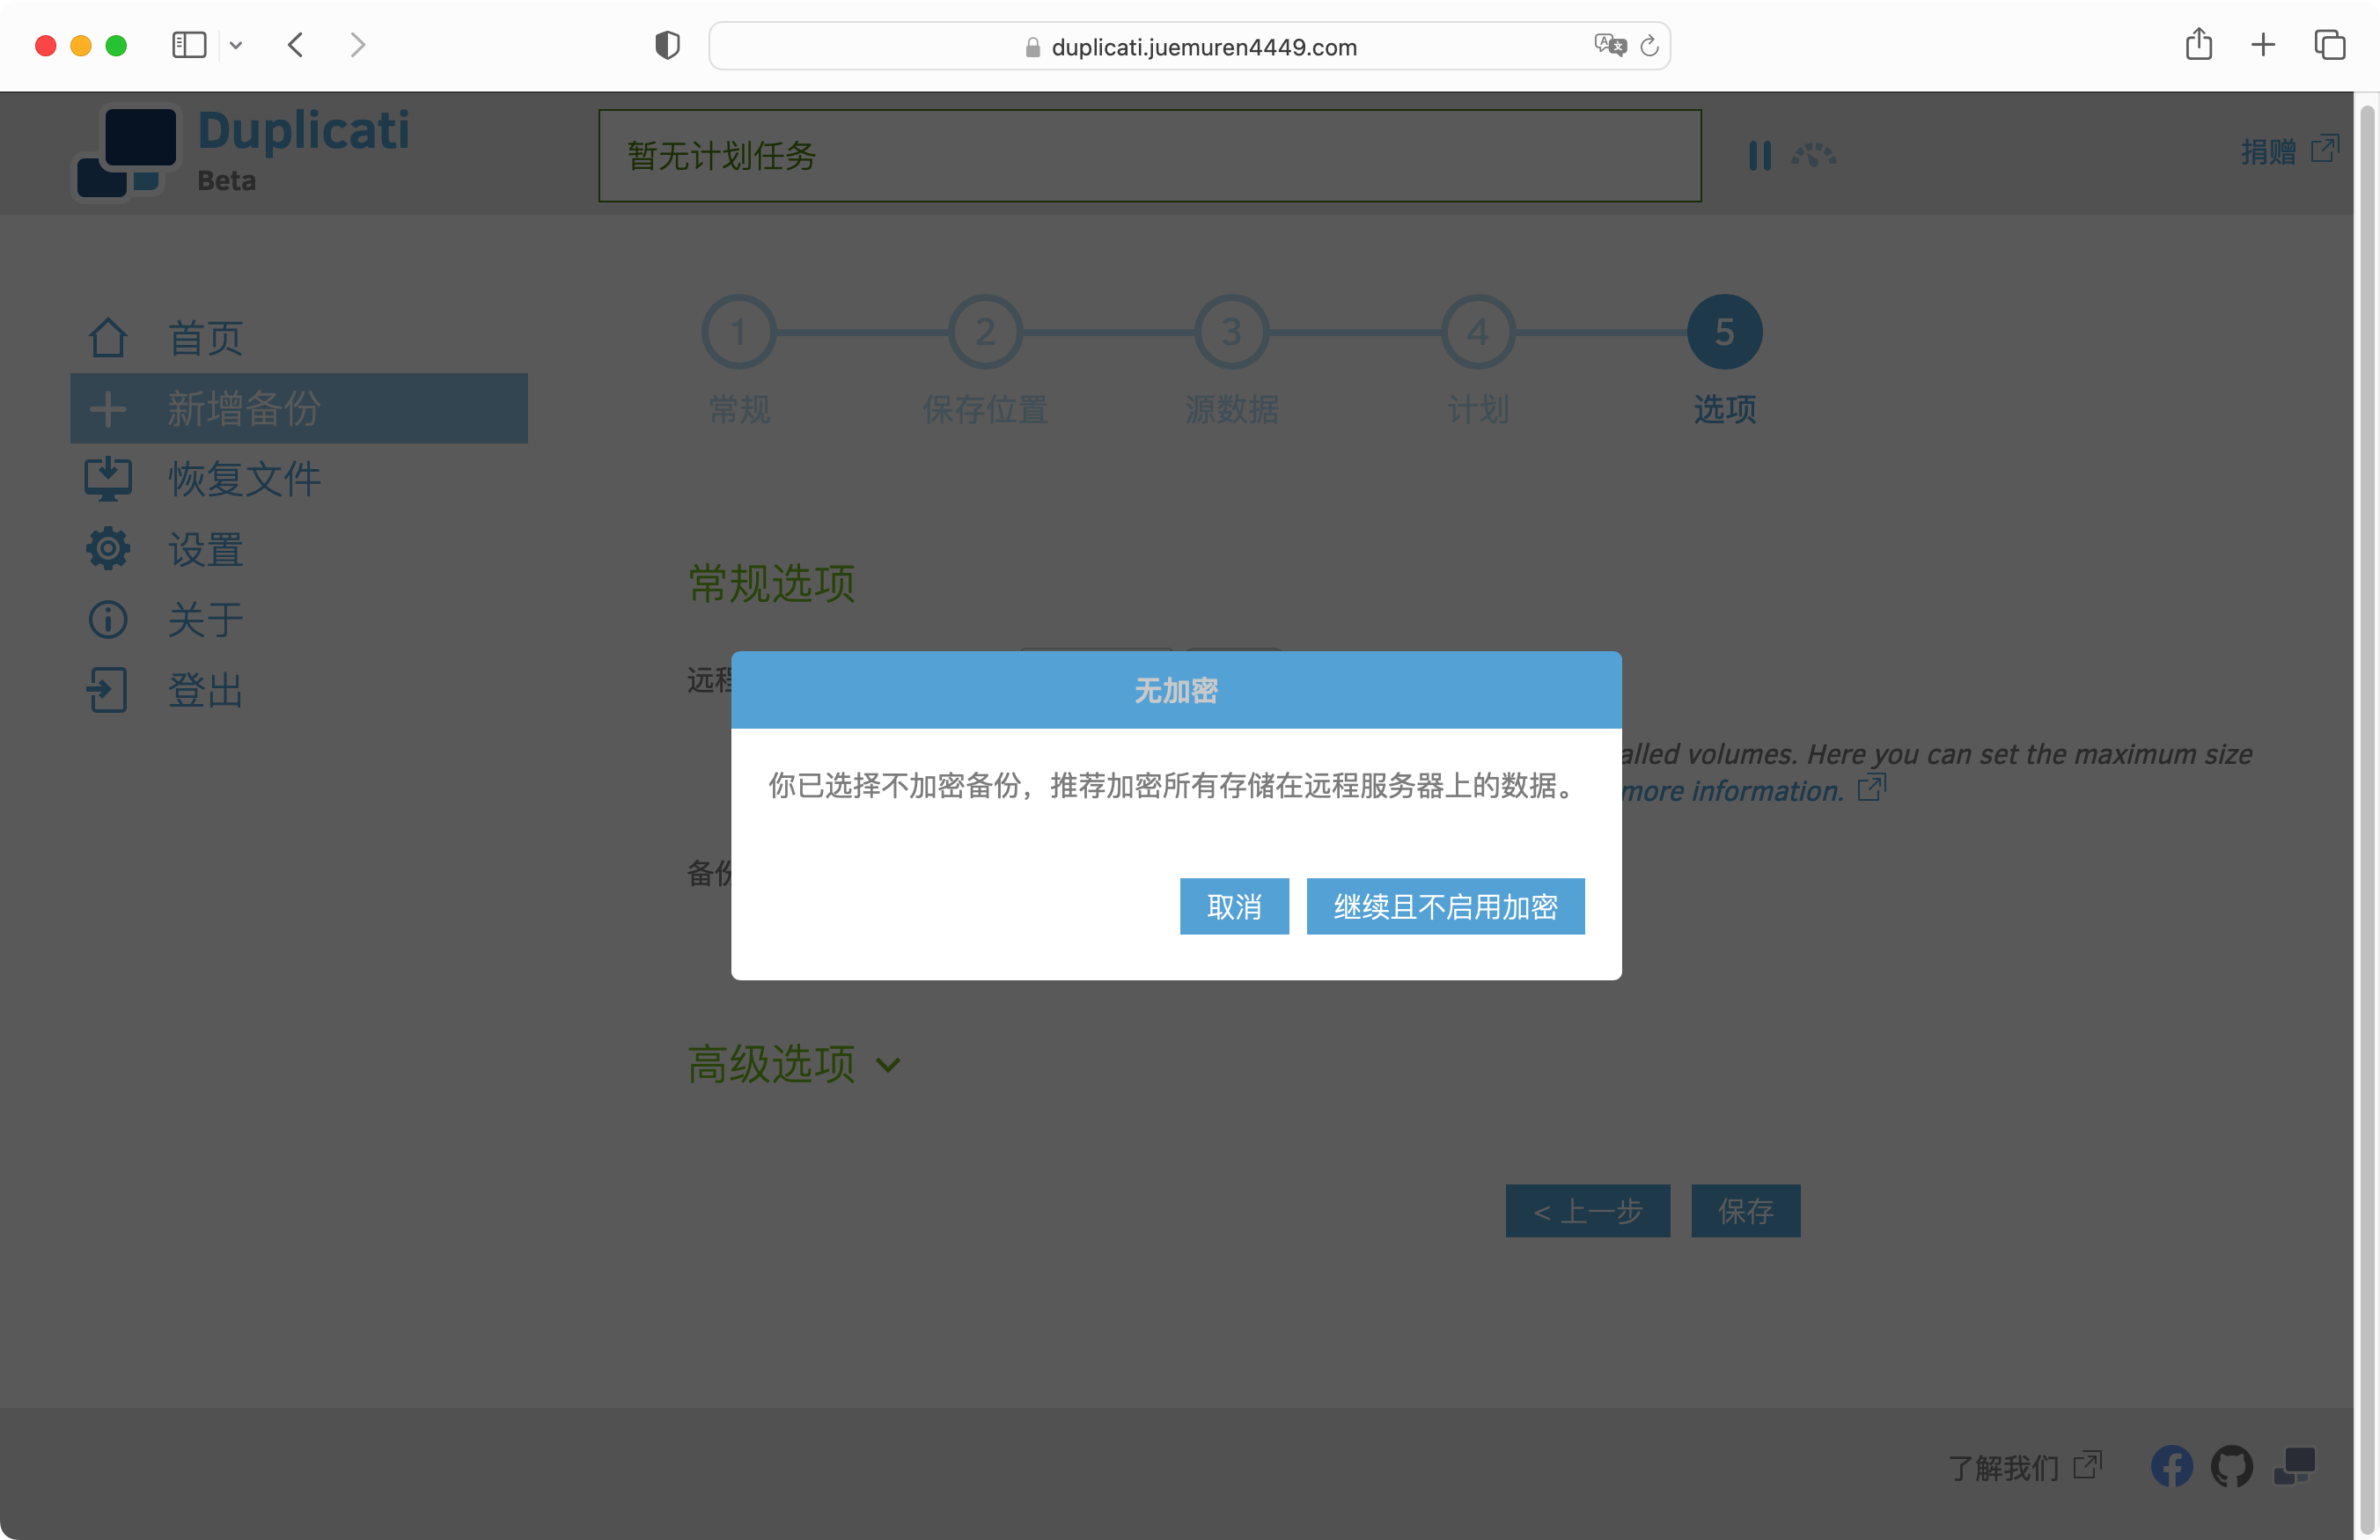Go to wizard step 1 常规

(739, 332)
